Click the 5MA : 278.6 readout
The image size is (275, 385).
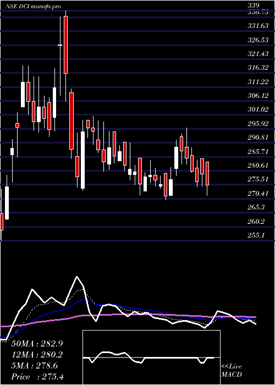[35, 366]
